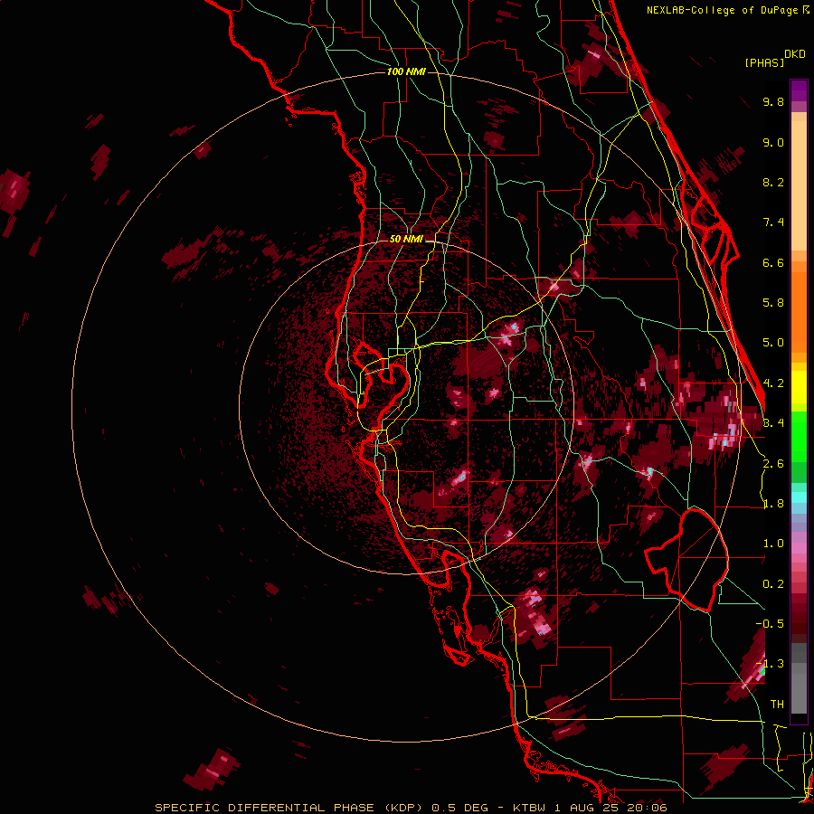Pick the cyan segment of the color bar

(x=799, y=497)
